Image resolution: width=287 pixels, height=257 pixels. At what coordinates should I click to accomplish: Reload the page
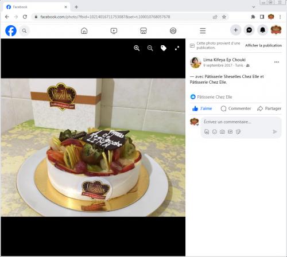click(25, 17)
